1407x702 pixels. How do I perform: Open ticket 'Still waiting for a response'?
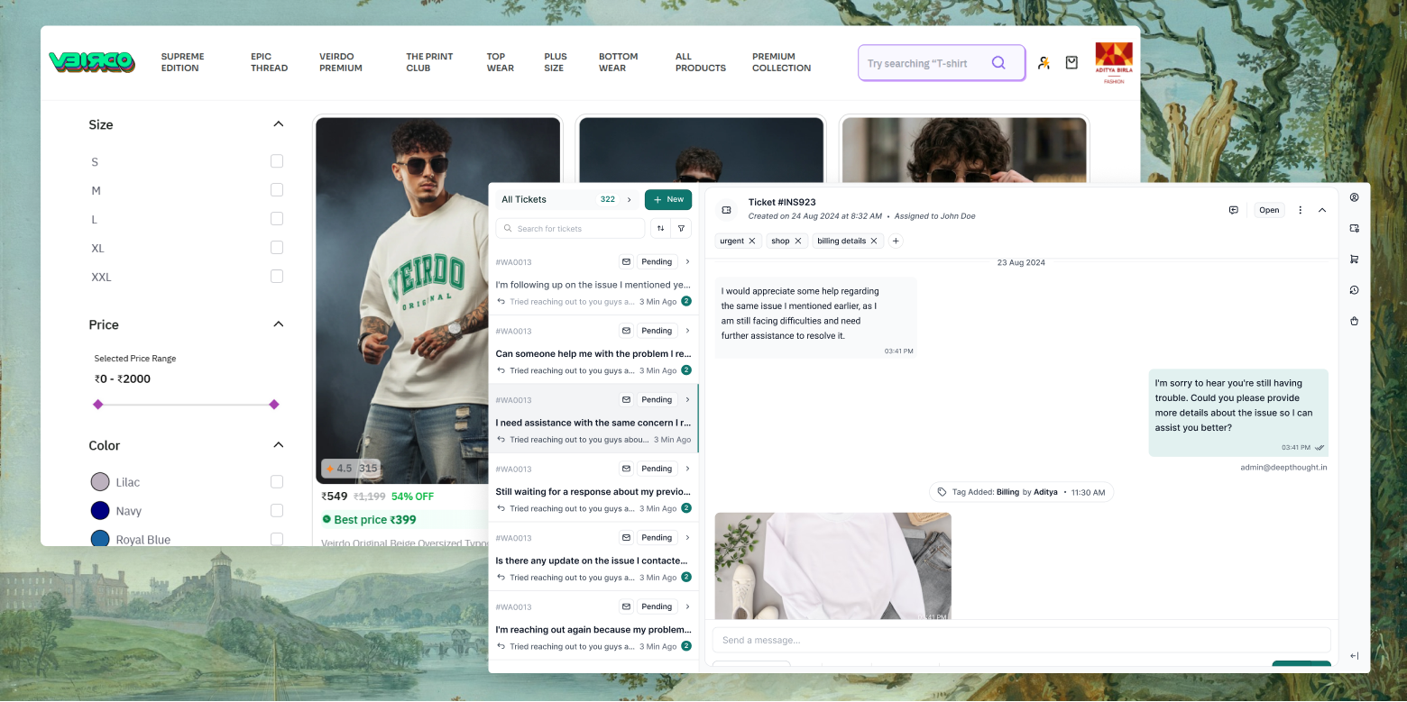coord(593,488)
